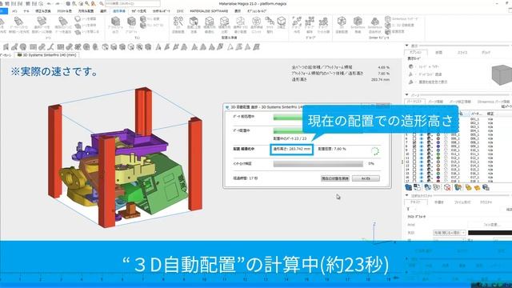Image resolution: width=512 pixels, height=288 pixels.
Task: Open the MATERIALISE SOFTWARE ribbon tab
Action: (x=209, y=11)
